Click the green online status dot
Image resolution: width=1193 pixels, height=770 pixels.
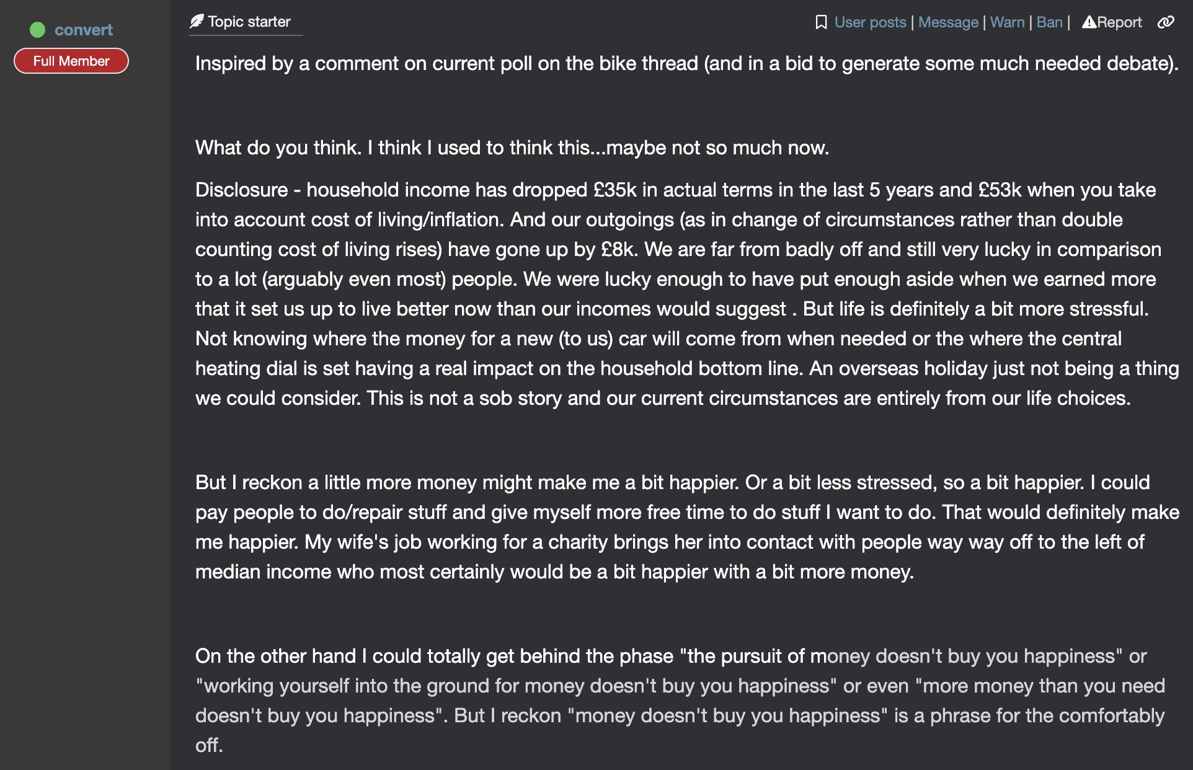[38, 30]
